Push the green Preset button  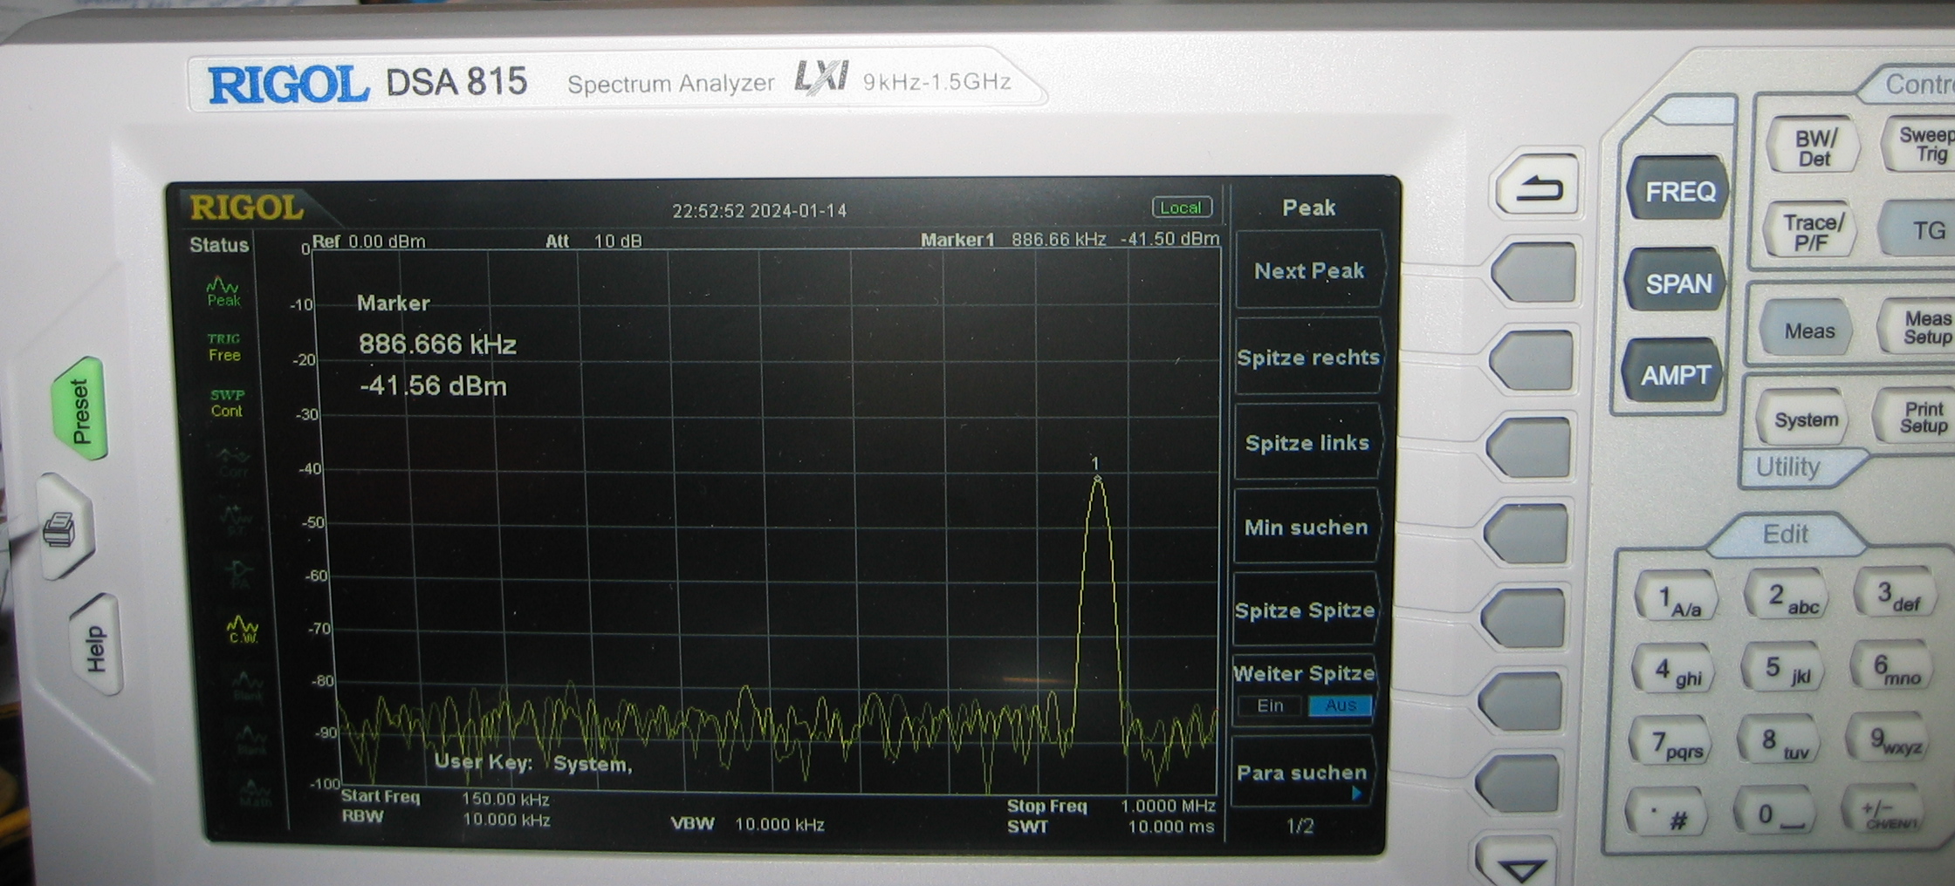pos(79,409)
